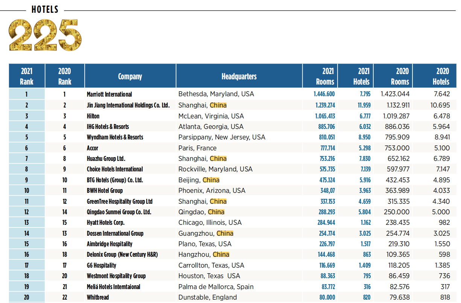Click Marriott 2020 rooms 1.423.044

coord(395,94)
